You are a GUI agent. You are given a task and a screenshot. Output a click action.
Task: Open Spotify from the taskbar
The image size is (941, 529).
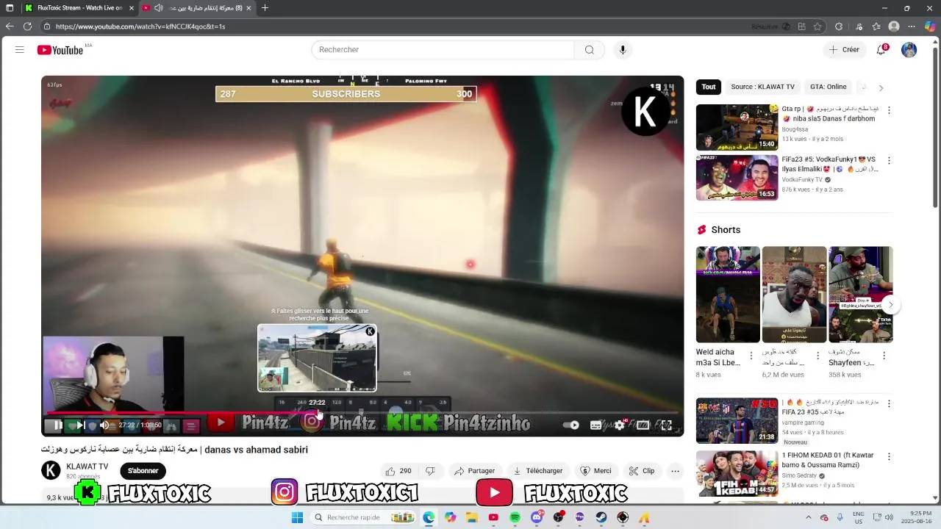tap(515, 518)
